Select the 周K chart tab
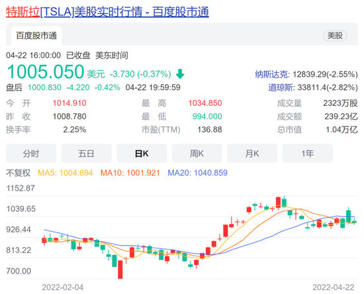Screen dimensions: 364x294 coord(197,153)
